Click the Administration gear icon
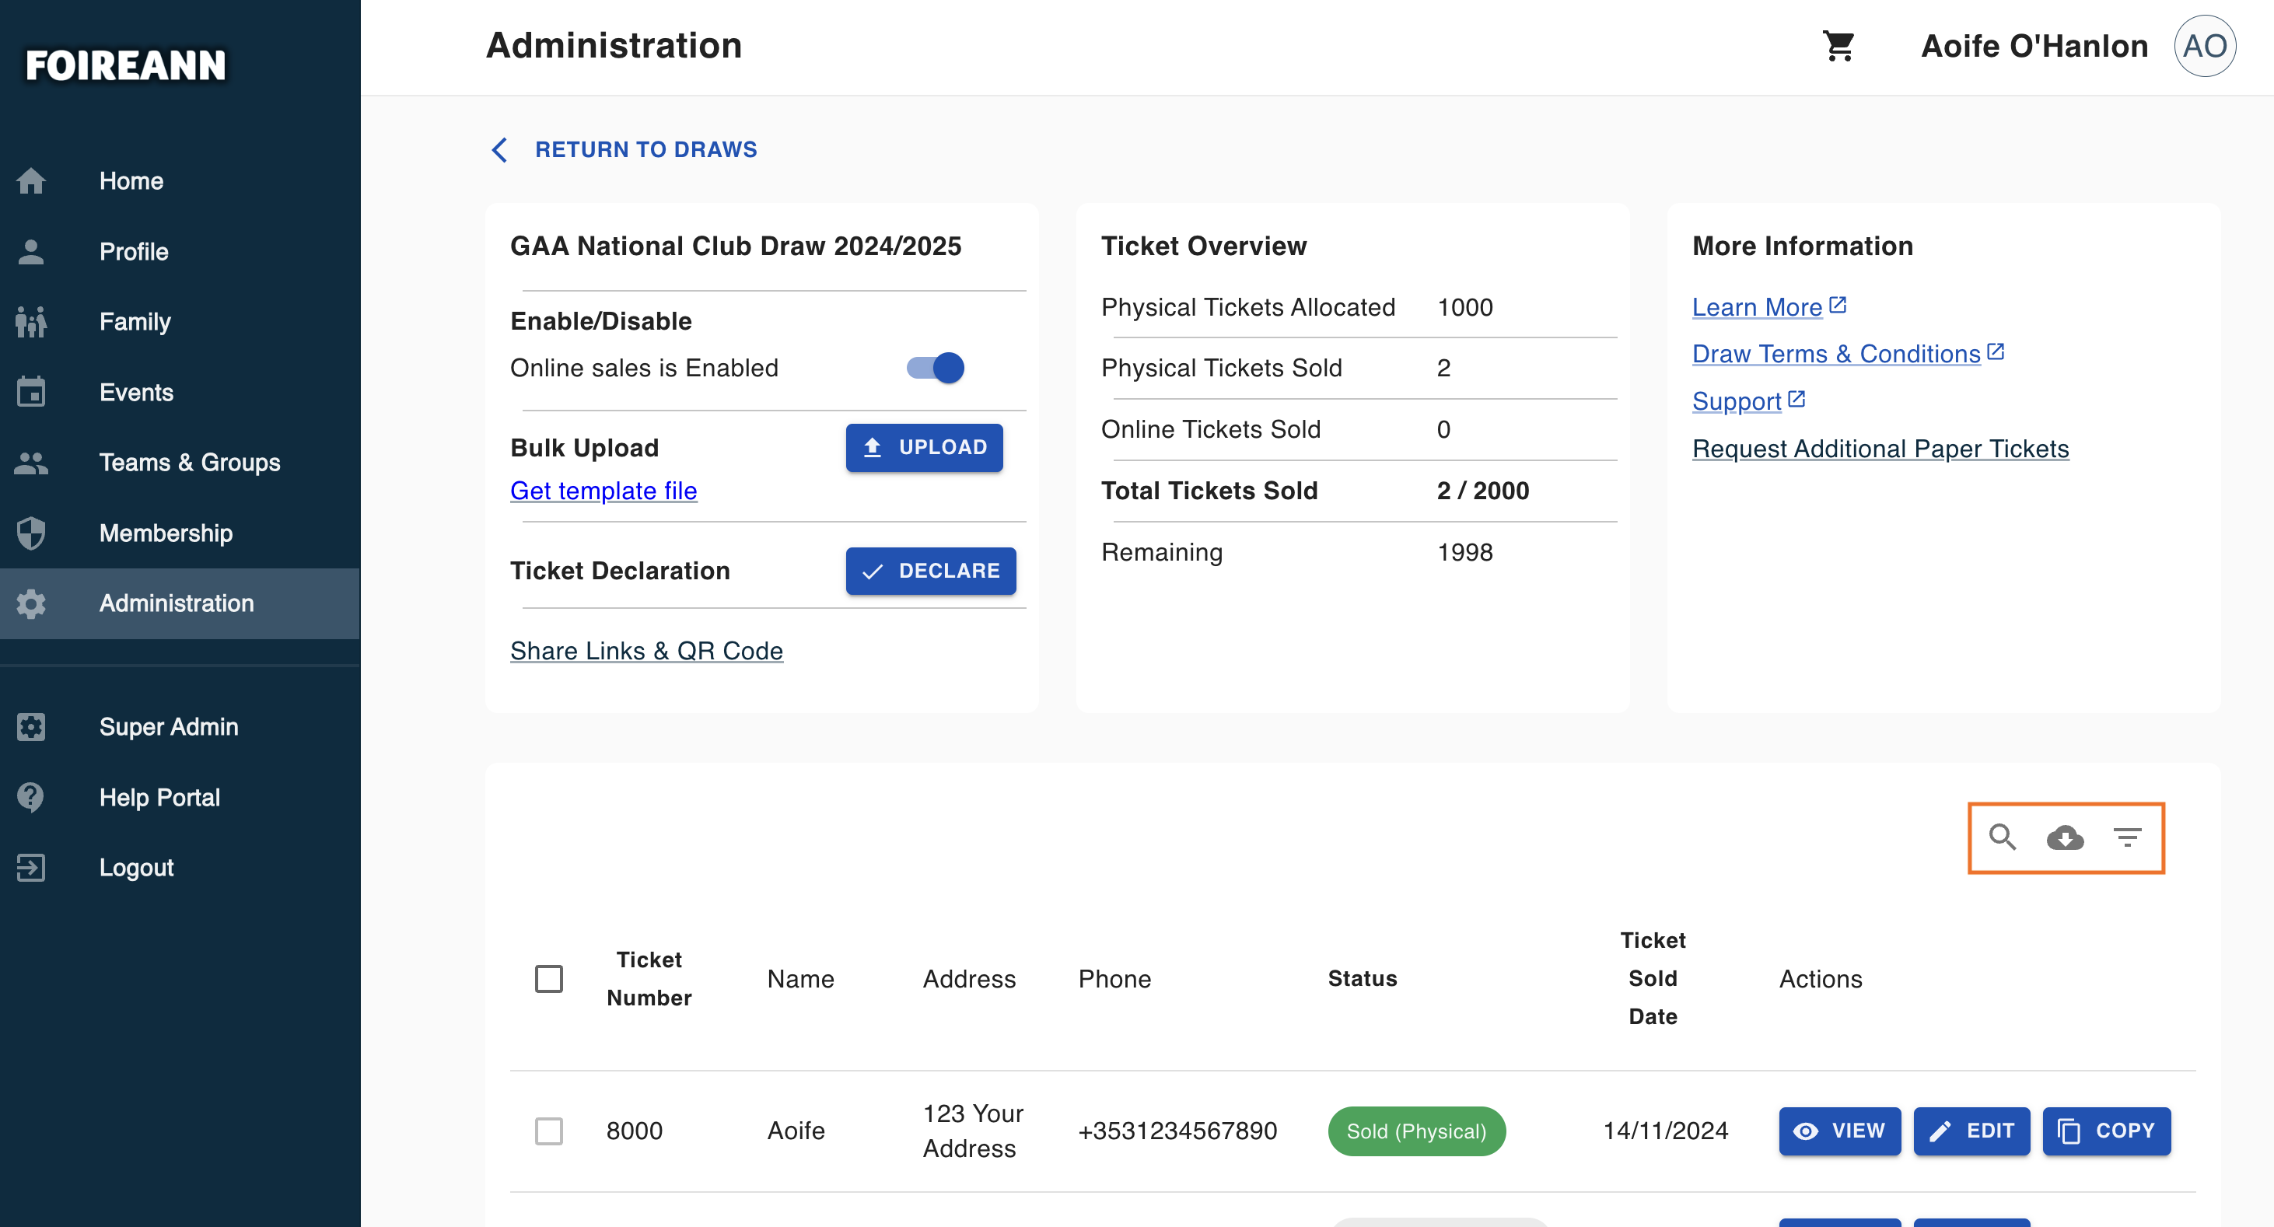This screenshot has width=2274, height=1227. (x=31, y=603)
